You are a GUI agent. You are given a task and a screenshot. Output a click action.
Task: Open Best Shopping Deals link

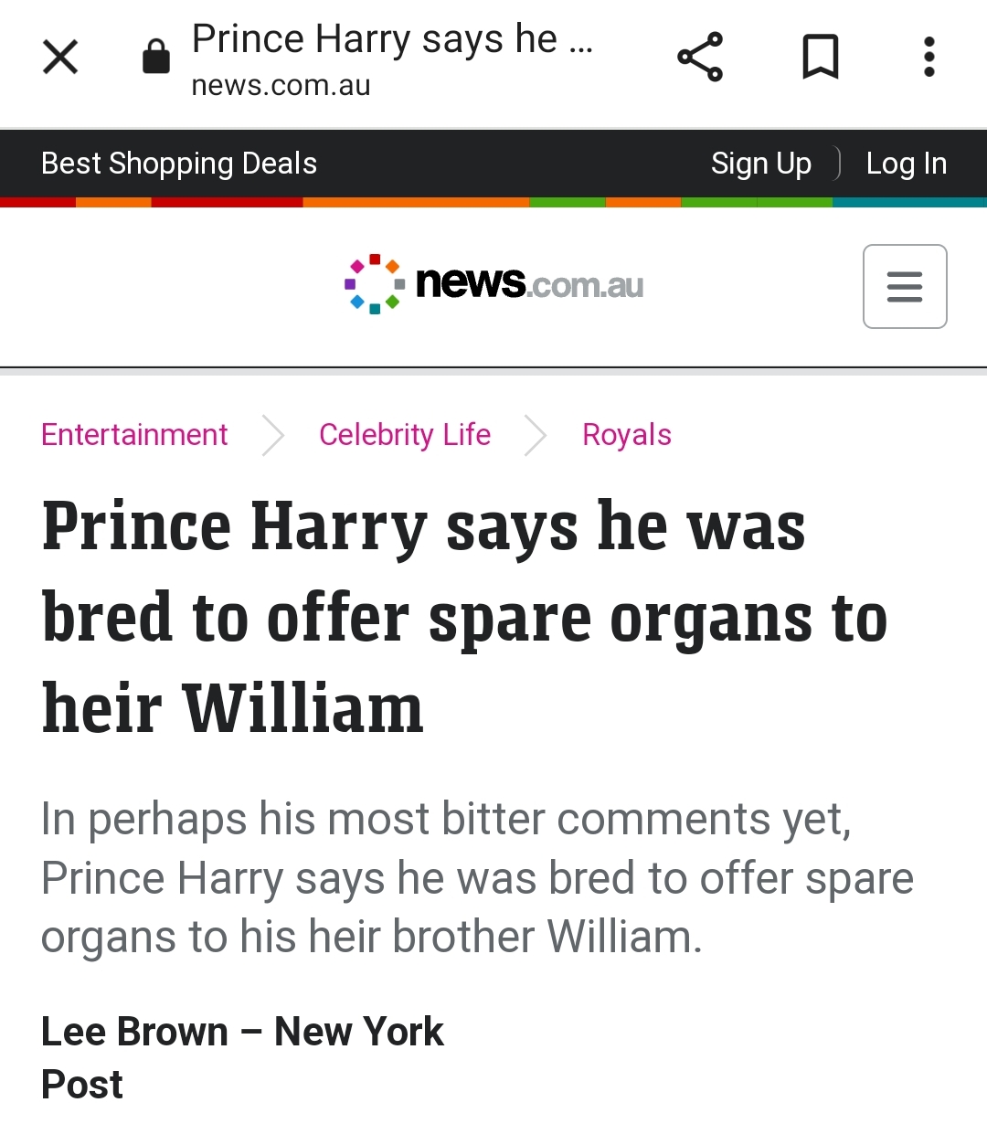click(179, 164)
